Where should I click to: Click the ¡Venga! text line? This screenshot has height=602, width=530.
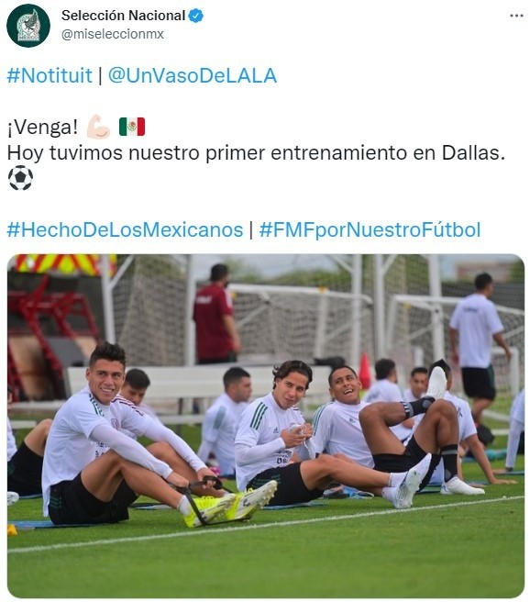click(42, 127)
